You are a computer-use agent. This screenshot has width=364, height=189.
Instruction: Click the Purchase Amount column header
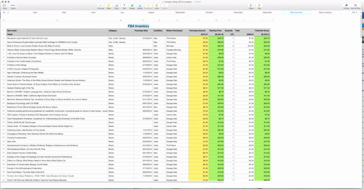click(197, 31)
